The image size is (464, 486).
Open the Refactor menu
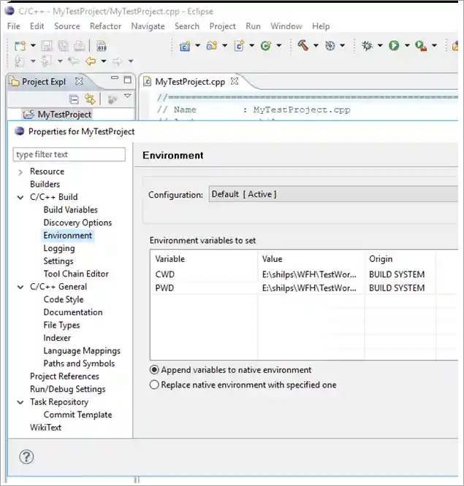105,26
